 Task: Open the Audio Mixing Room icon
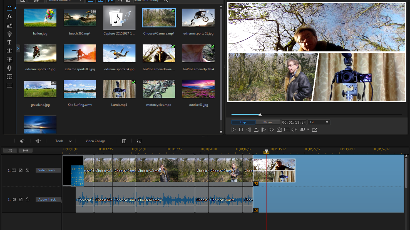9,60
